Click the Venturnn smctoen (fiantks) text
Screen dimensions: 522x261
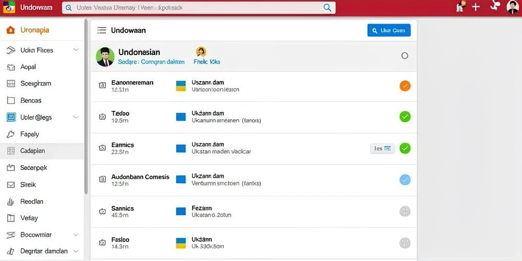click(226, 183)
